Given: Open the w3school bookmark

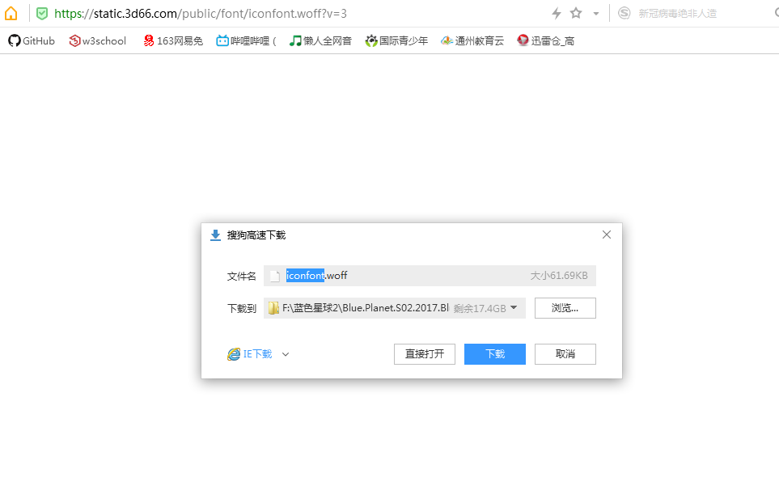Looking at the screenshot, I should (x=97, y=40).
